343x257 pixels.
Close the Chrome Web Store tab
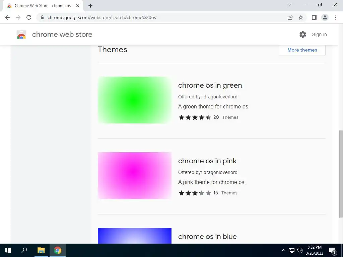click(78, 6)
